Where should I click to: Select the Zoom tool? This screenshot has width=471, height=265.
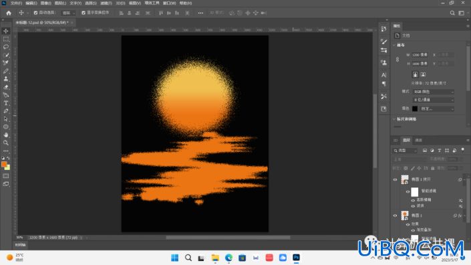6,143
